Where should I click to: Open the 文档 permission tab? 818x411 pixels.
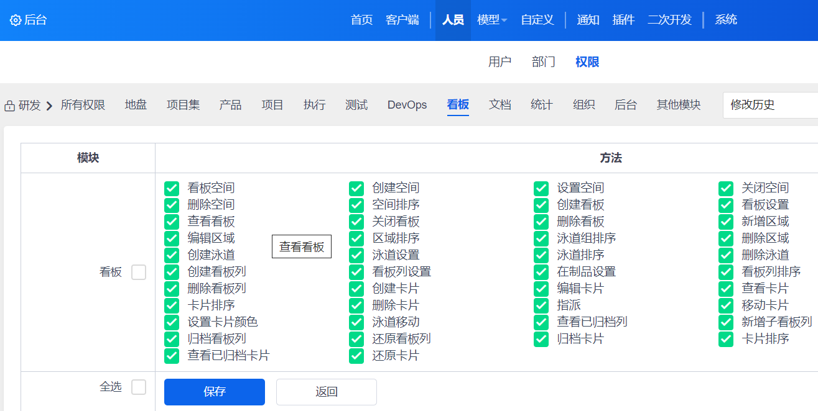(x=500, y=105)
